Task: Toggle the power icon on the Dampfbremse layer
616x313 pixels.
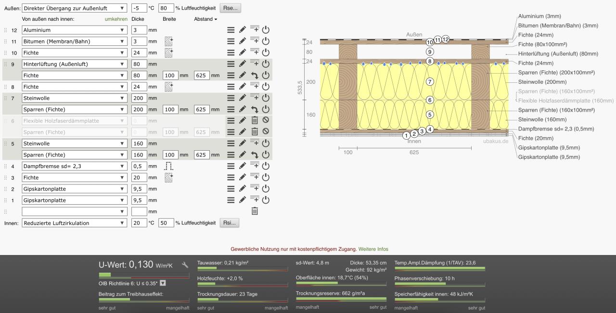Action: 266,166
